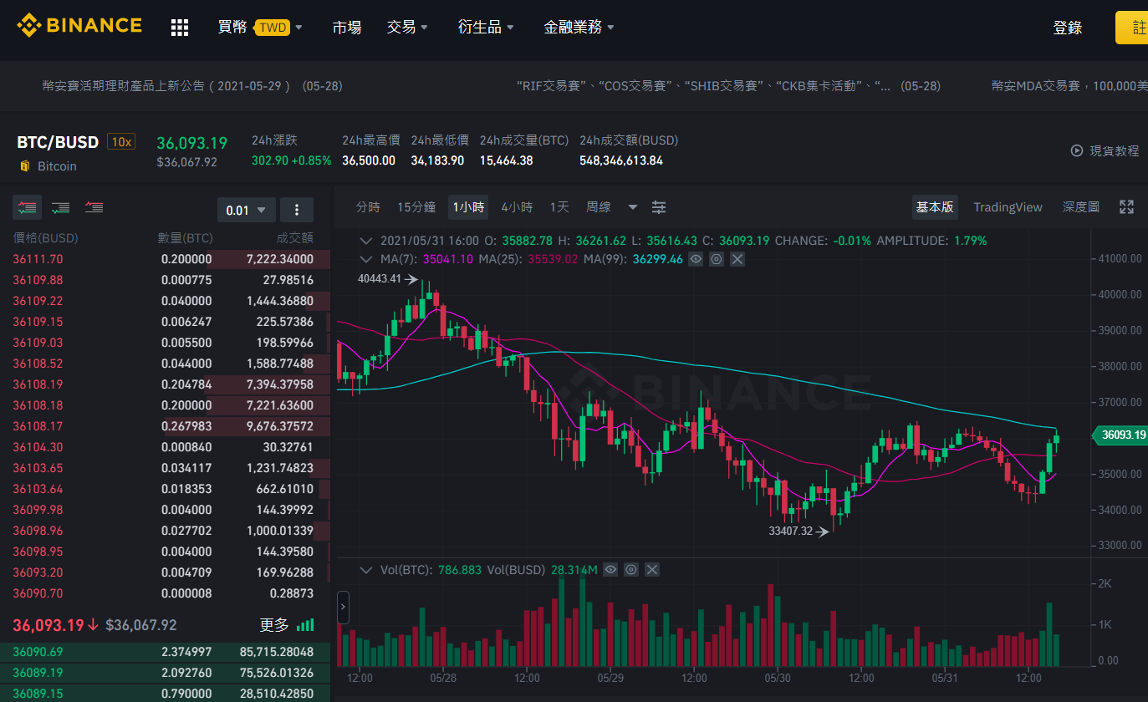Remove the MA indicator
The height and width of the screenshot is (702, 1148).
(x=737, y=259)
